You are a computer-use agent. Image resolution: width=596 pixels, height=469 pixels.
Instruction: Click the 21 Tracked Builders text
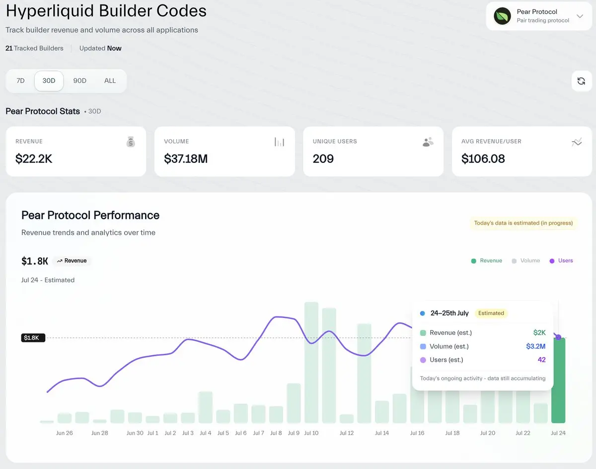[34, 48]
